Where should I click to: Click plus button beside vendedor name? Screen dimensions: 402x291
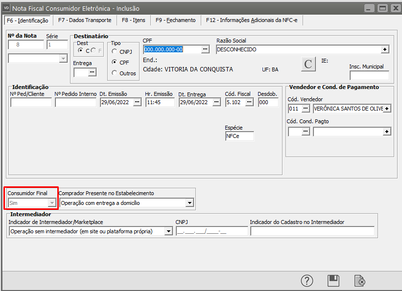tap(387, 109)
